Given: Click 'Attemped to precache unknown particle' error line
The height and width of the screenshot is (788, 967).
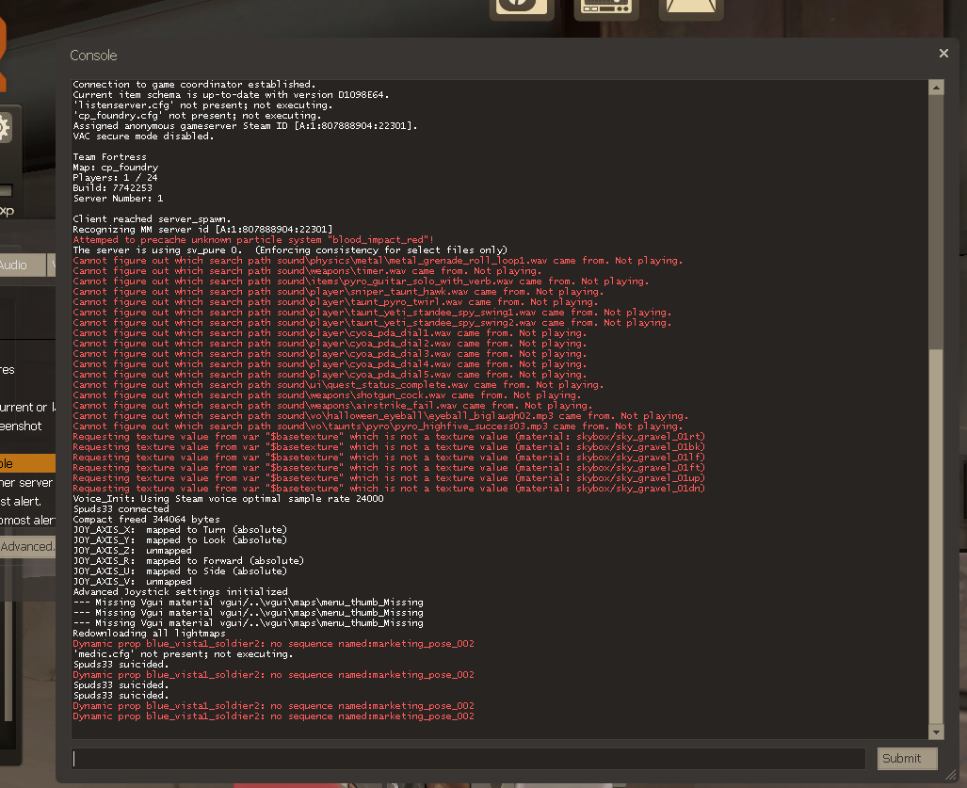Looking at the screenshot, I should 253,240.
